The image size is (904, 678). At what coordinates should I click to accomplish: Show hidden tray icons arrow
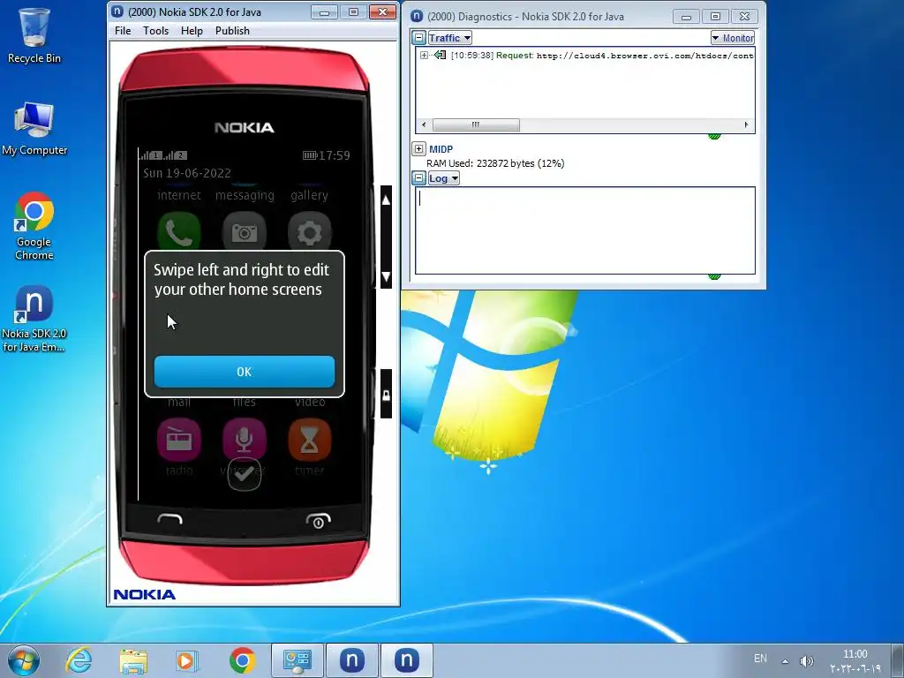pyautogui.click(x=785, y=661)
